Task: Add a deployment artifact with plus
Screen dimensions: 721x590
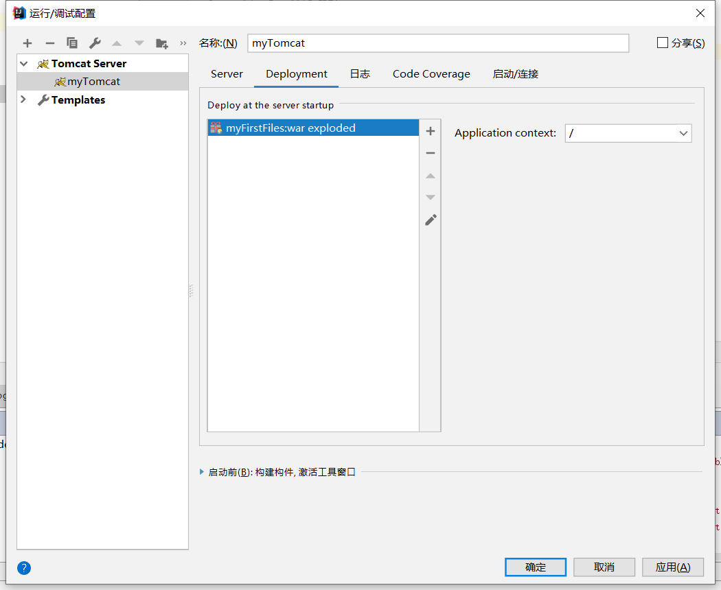Action: point(431,131)
